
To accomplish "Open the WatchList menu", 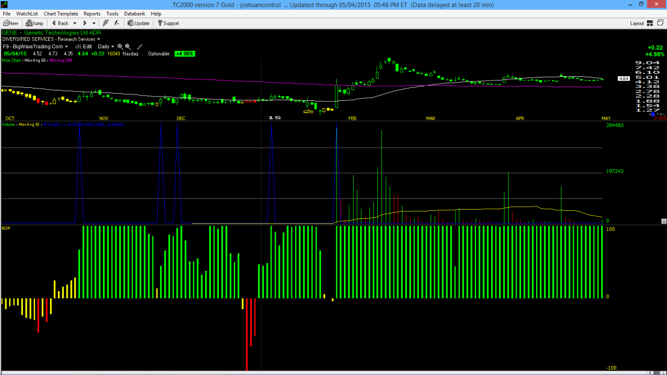I will coord(27,14).
